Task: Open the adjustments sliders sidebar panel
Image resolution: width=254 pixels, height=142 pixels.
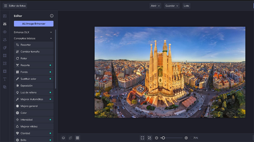Action: 5,24
